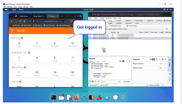
Task: Select the Pretty request view
Action: (92, 61)
